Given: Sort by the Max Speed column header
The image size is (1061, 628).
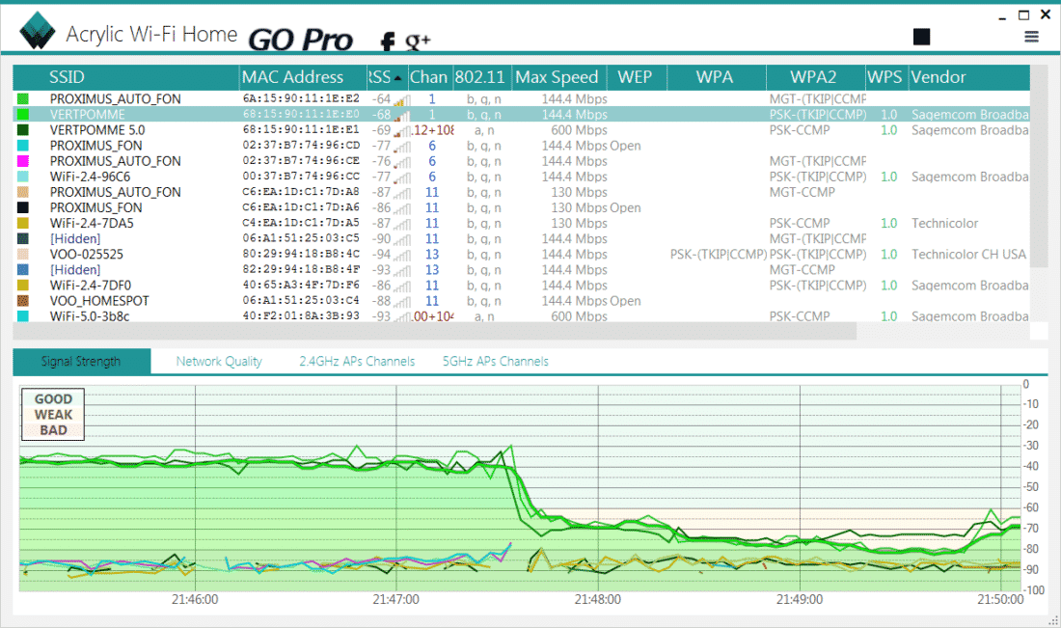Looking at the screenshot, I should click(559, 77).
